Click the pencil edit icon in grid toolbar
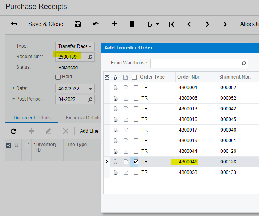Viewport: 259px width, 216px height. click(48, 131)
